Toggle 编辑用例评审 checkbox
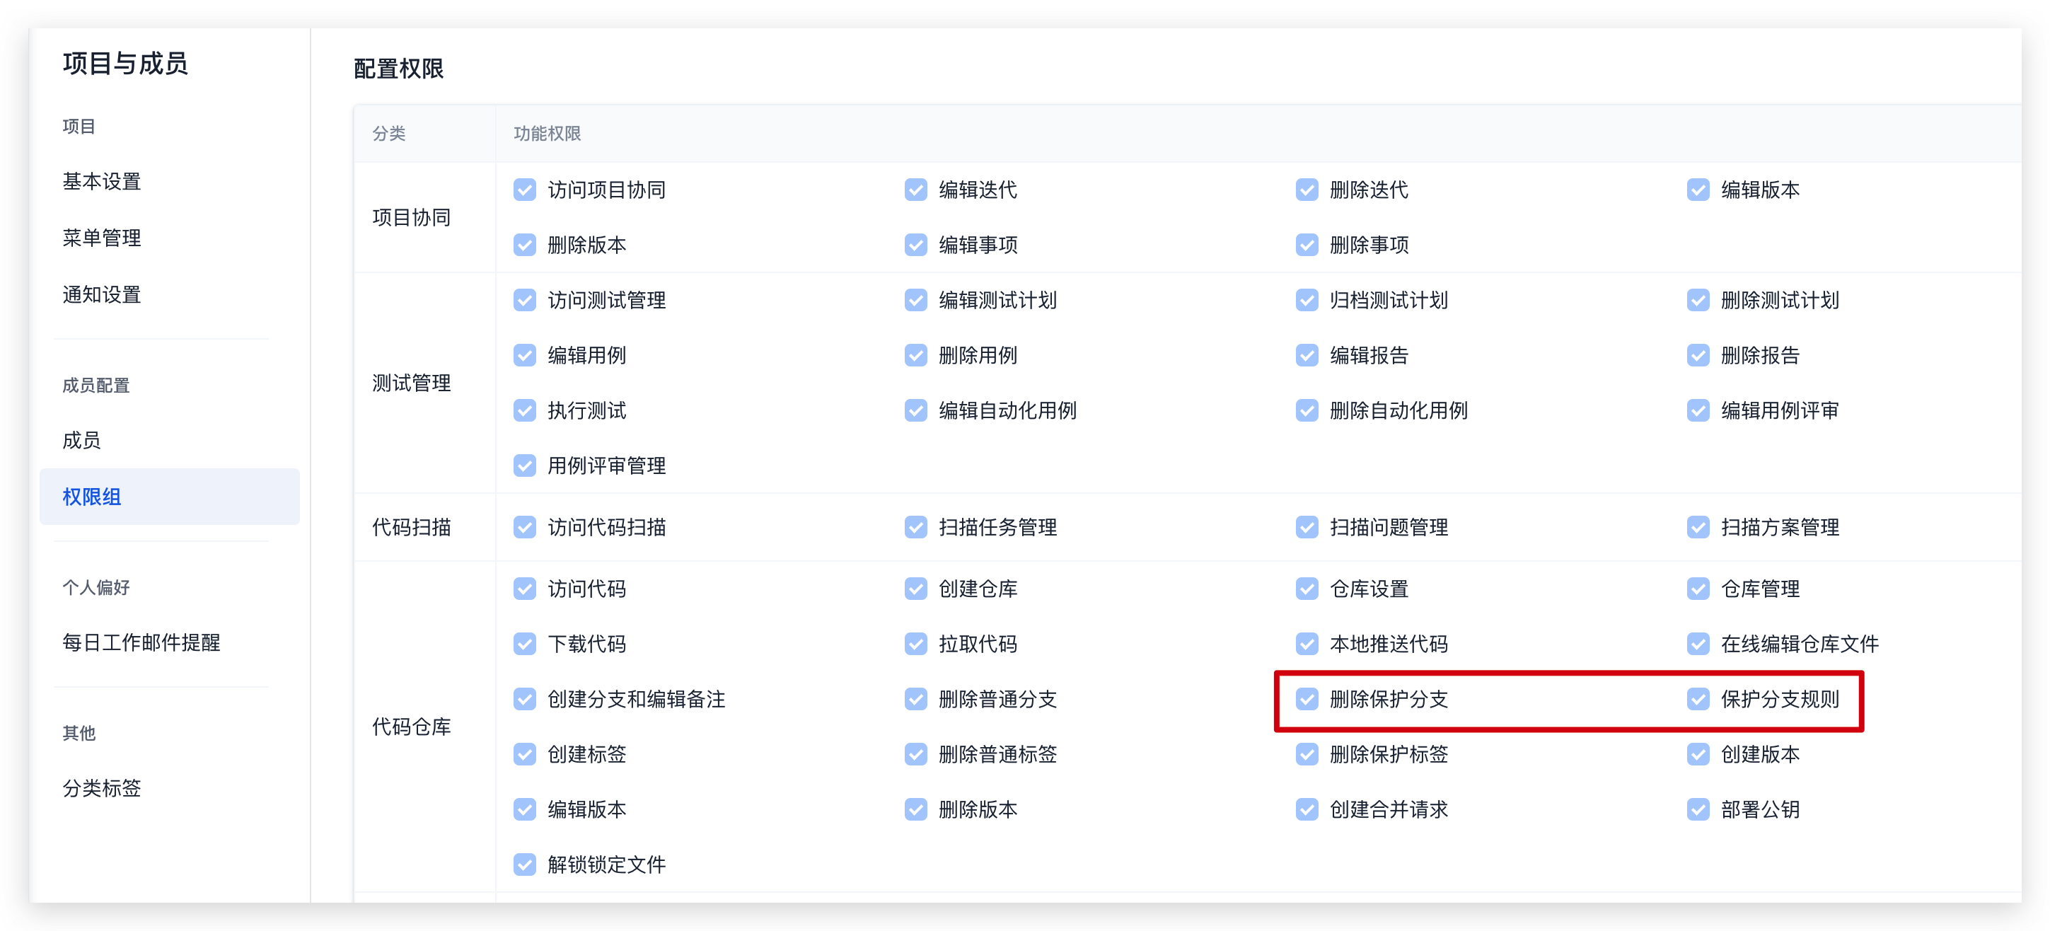2050x931 pixels. 1698,410
